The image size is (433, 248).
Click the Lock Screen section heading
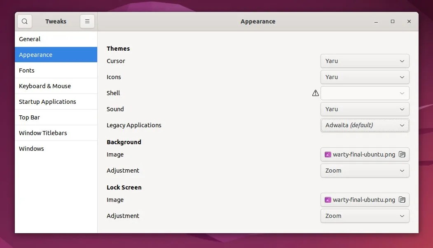tap(124, 187)
